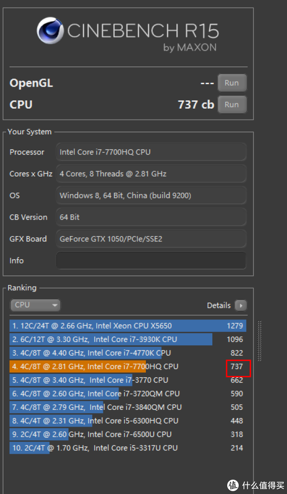The image size is (287, 494).
Task: Open the CPU ranking dropdown
Action: click(x=35, y=305)
